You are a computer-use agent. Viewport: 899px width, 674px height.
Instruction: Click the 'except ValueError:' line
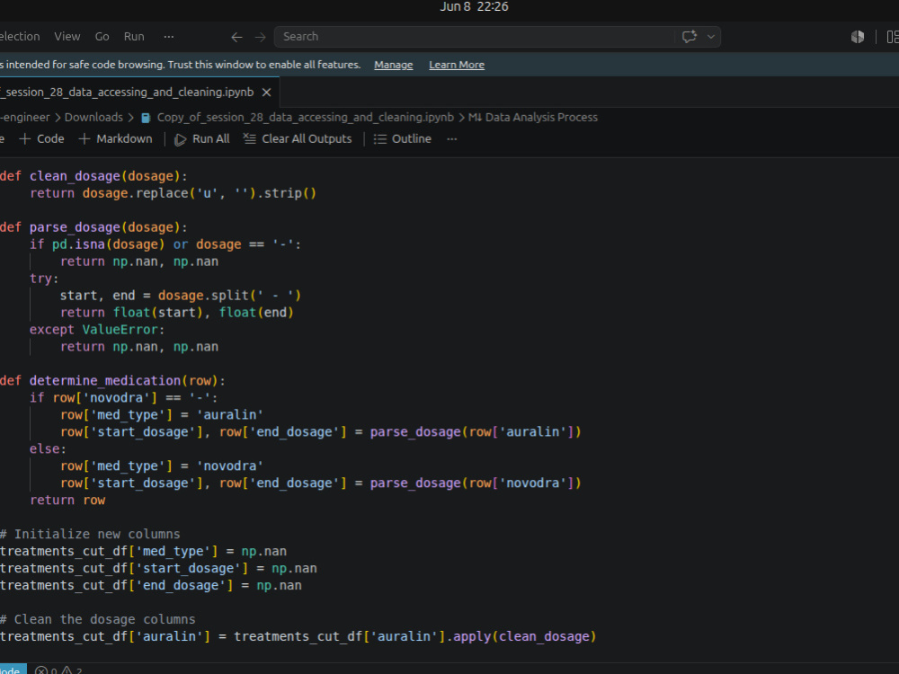click(97, 330)
